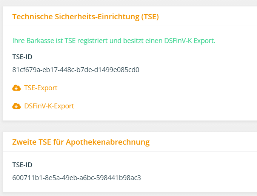Click the green TSE registration status message
Screen dimensions: 257x196
click(x=114, y=41)
